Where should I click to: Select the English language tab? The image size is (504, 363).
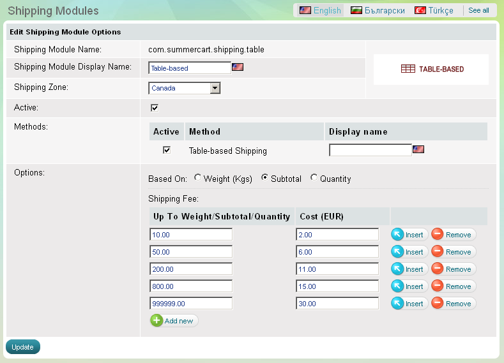321,10
